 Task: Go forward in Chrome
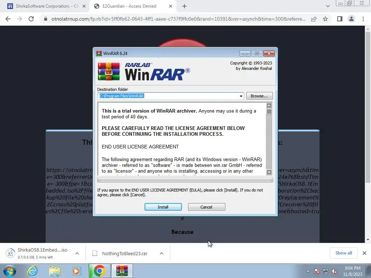20,19
